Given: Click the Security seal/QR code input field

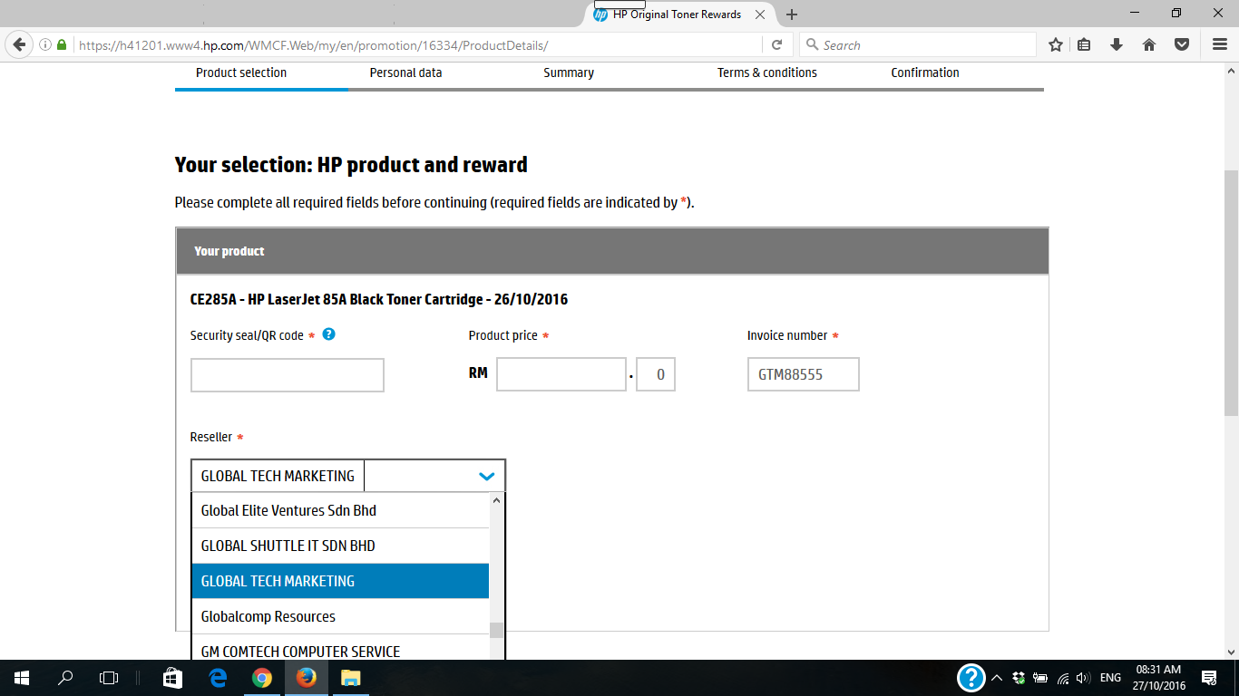Looking at the screenshot, I should [x=288, y=375].
